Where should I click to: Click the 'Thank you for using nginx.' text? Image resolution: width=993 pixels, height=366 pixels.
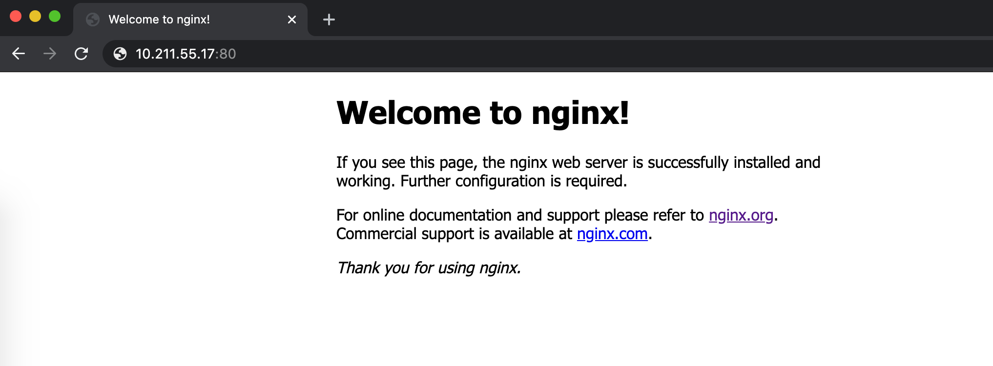(x=429, y=268)
